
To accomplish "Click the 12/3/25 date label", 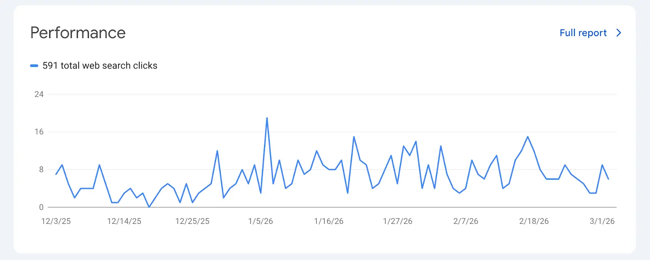I will click(x=56, y=221).
